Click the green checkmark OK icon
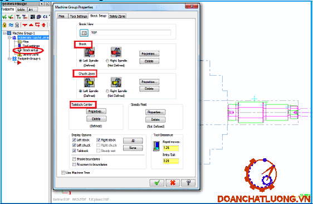The image size is (313, 204). [x=157, y=183]
